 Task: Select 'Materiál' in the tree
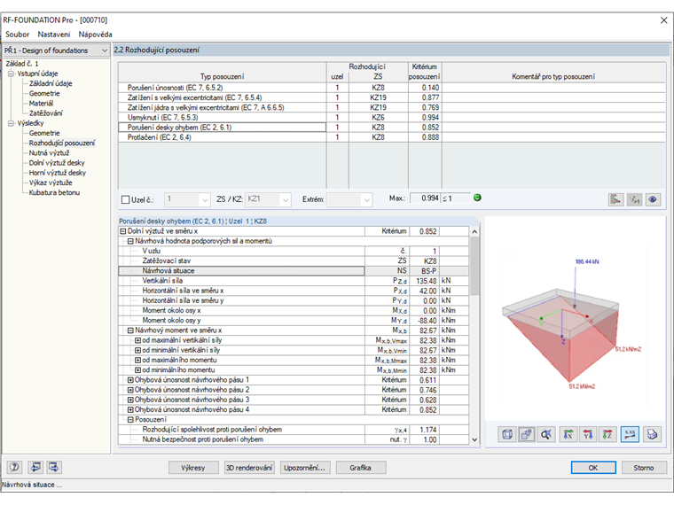(x=41, y=104)
